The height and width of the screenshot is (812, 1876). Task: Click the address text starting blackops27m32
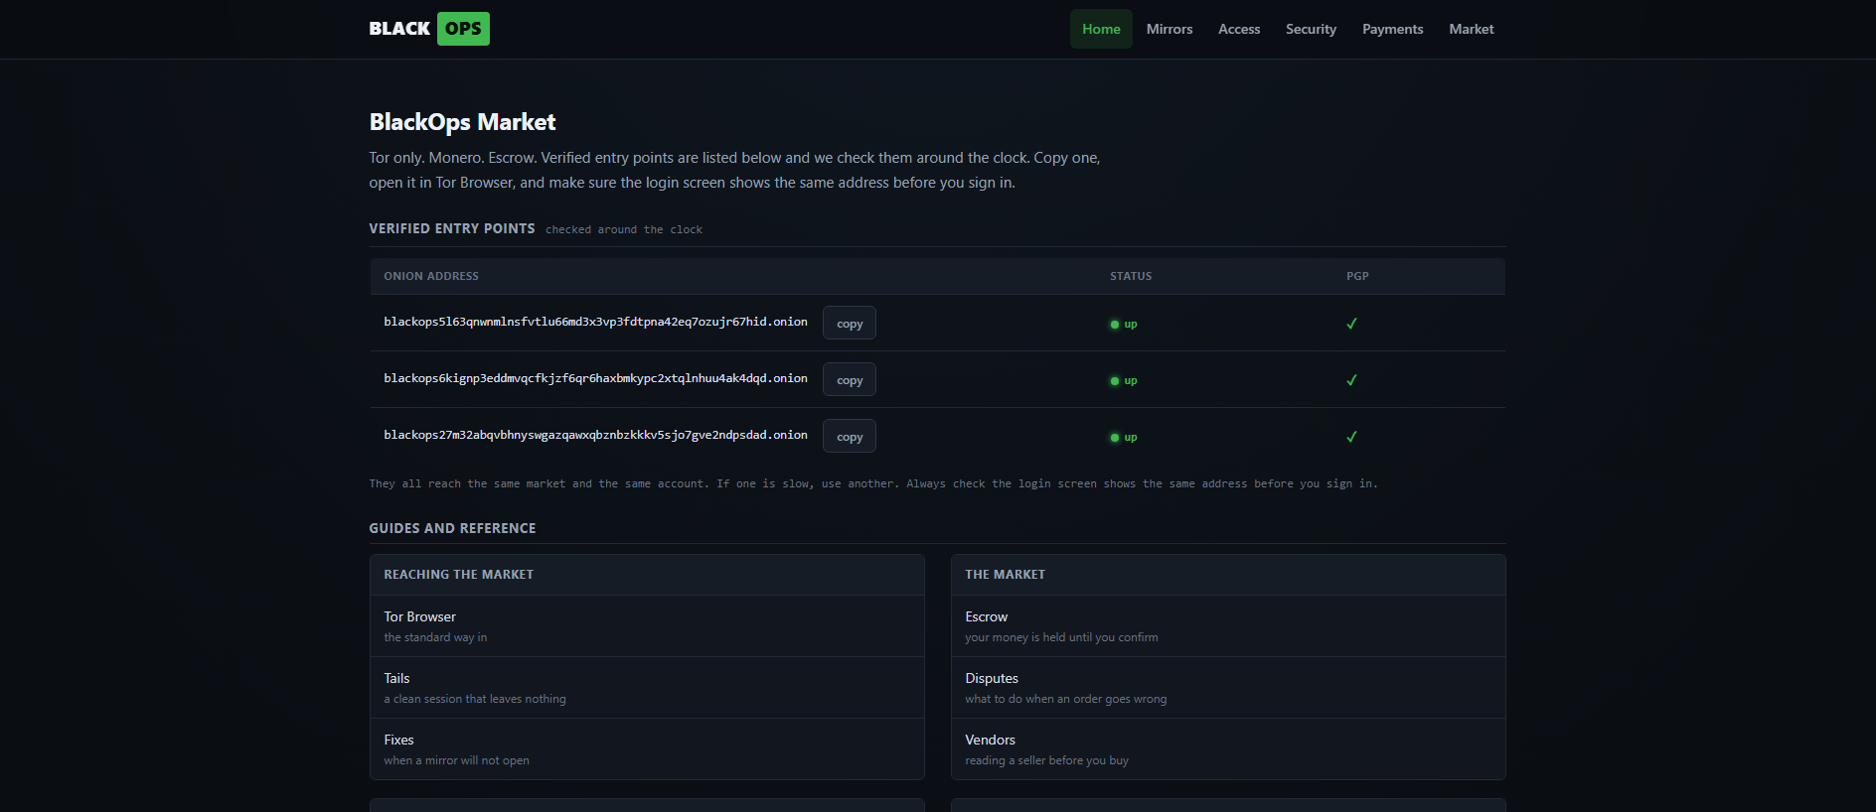pyautogui.click(x=595, y=435)
